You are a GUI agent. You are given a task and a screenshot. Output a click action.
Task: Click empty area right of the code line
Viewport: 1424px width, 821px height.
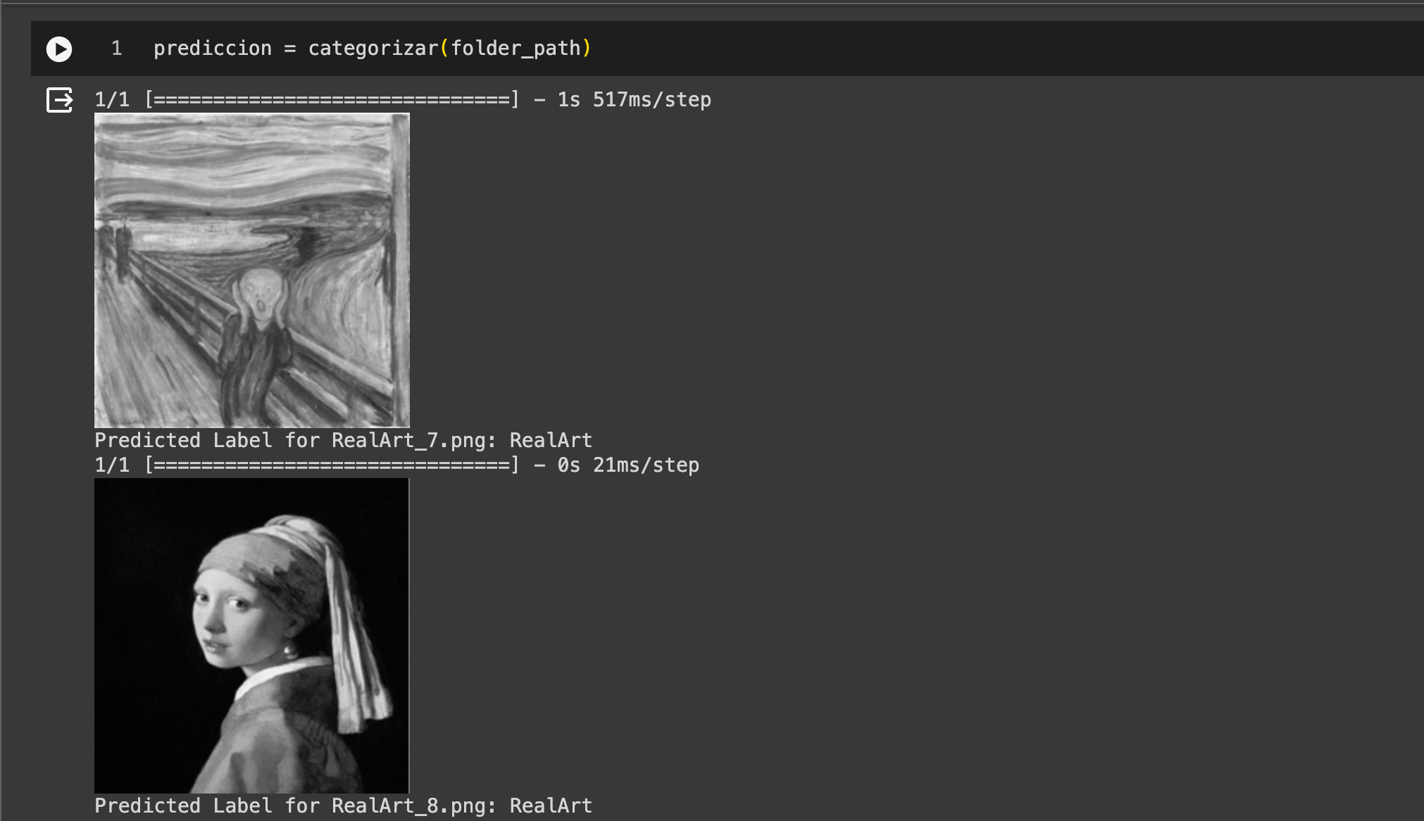(x=986, y=49)
